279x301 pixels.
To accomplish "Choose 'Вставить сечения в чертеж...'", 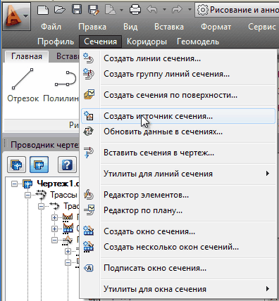I will 178,153.
